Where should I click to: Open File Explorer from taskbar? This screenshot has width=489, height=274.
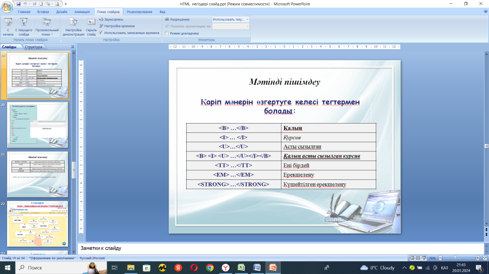coord(130,268)
